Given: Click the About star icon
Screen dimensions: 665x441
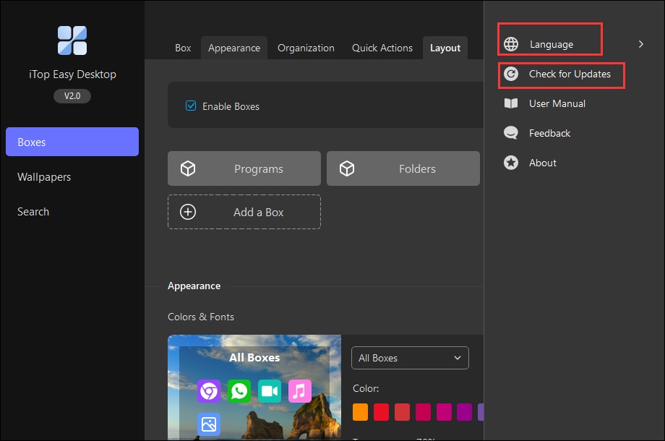Looking at the screenshot, I should click(x=511, y=163).
